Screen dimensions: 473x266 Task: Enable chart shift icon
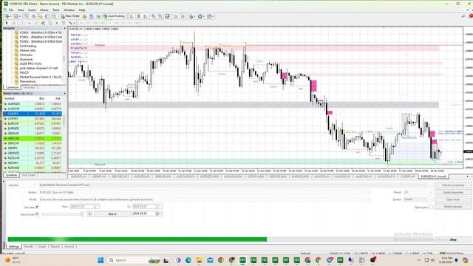183,16
